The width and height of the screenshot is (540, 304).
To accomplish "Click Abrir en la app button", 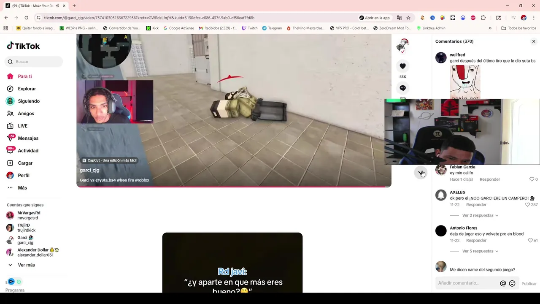I will click(375, 18).
